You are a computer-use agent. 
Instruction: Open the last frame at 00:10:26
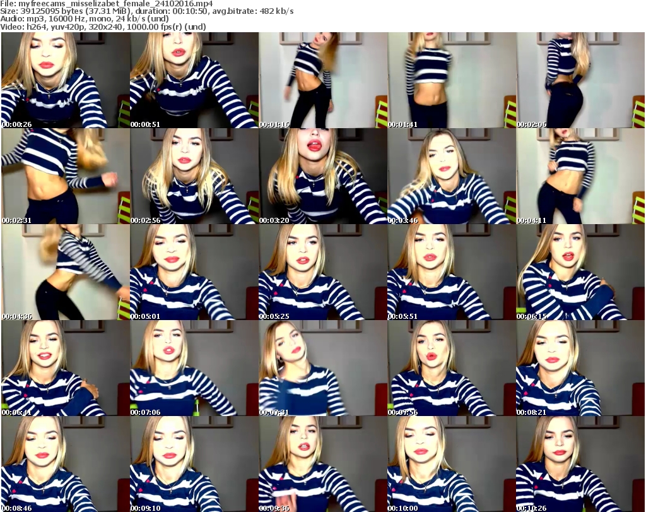580,464
